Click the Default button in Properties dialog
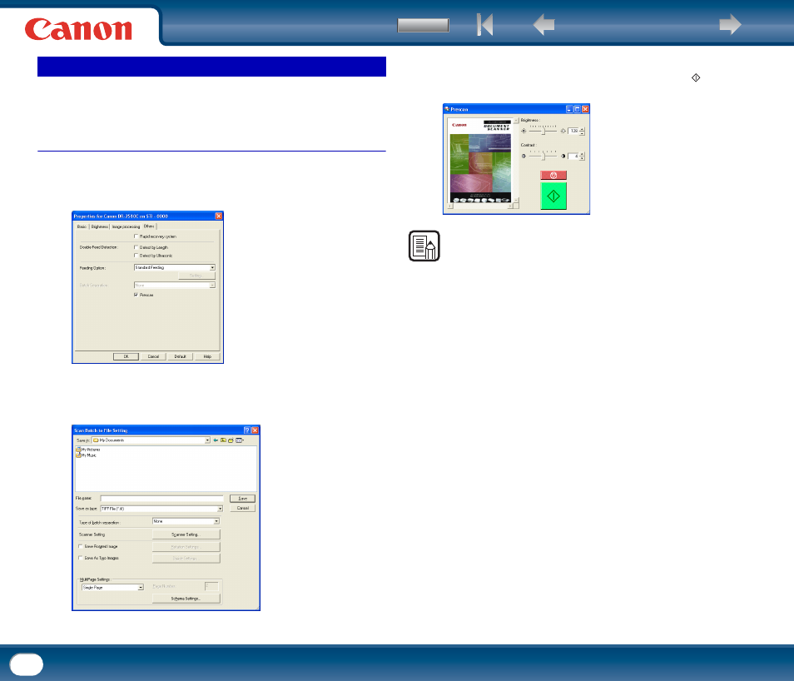The height and width of the screenshot is (681, 794). [181, 356]
